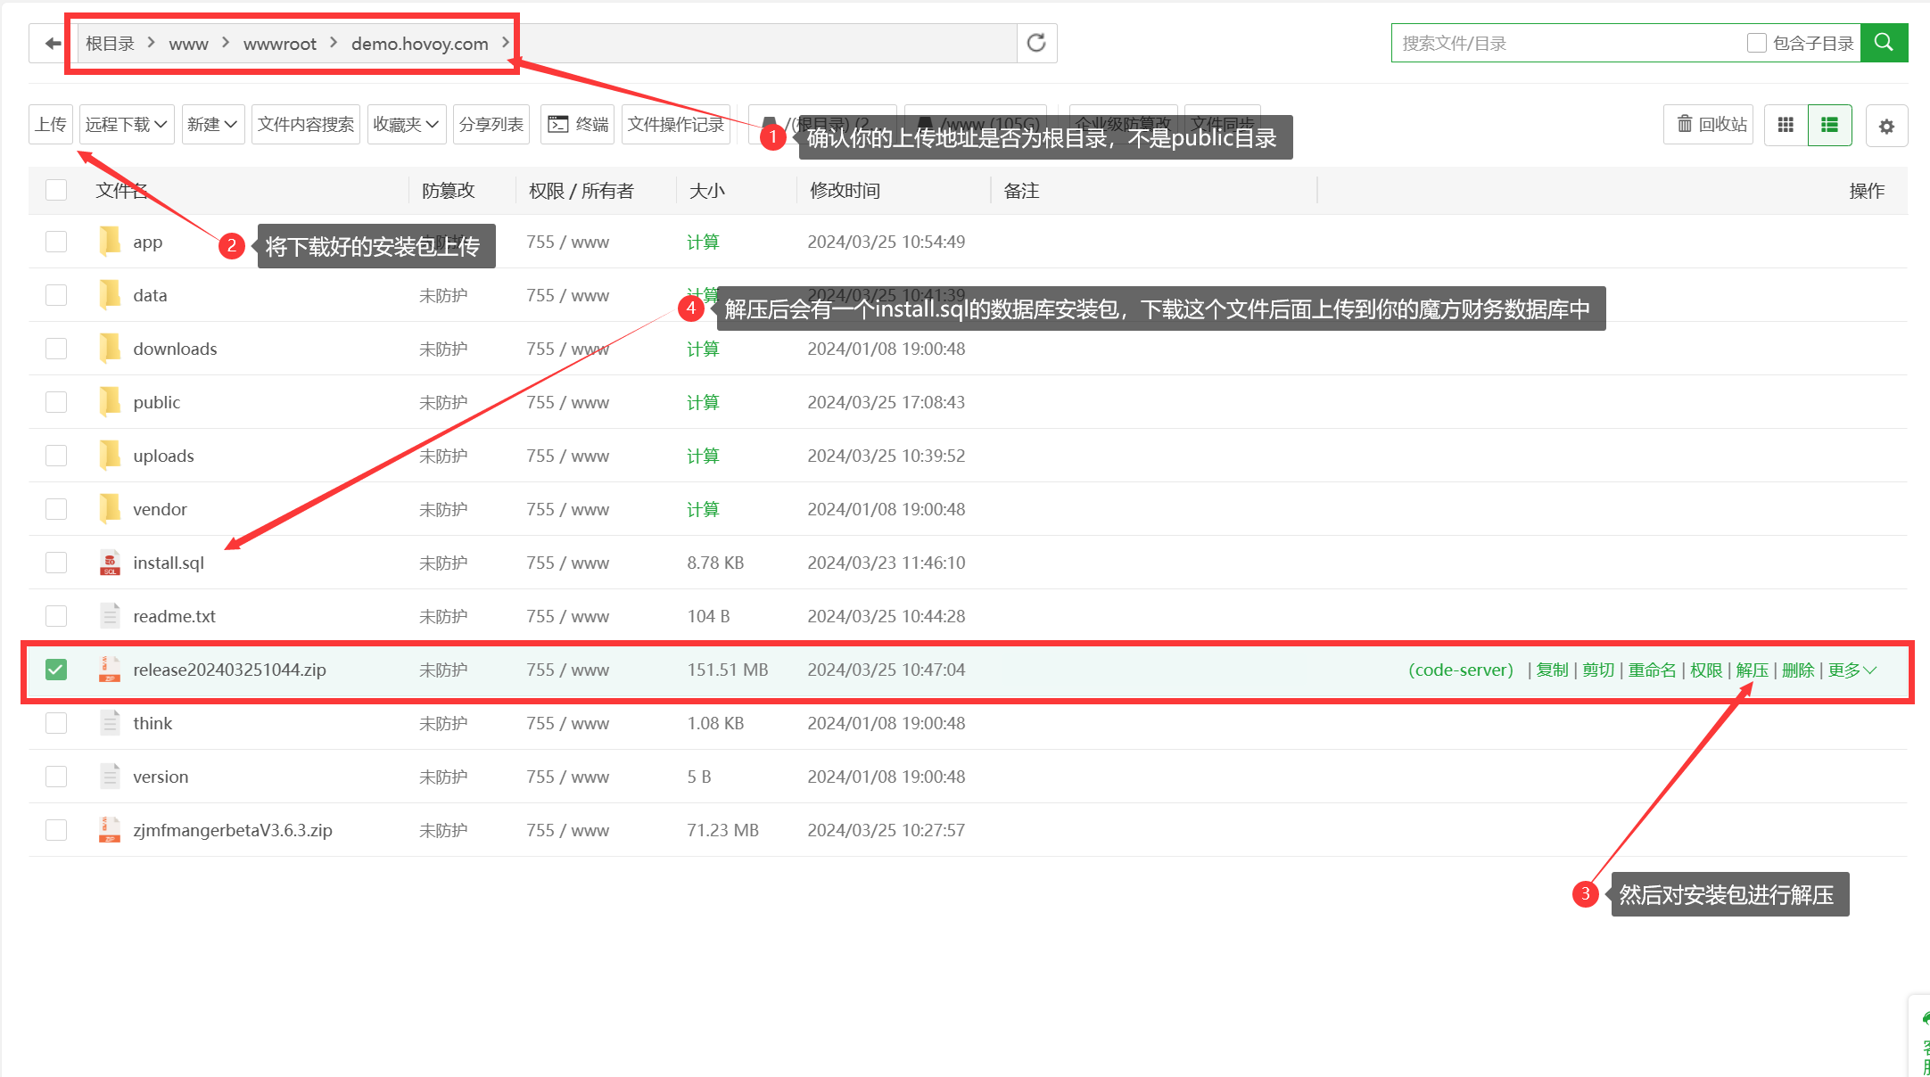Sort by the 修改时间 column header
The width and height of the screenshot is (1930, 1077).
pos(845,190)
